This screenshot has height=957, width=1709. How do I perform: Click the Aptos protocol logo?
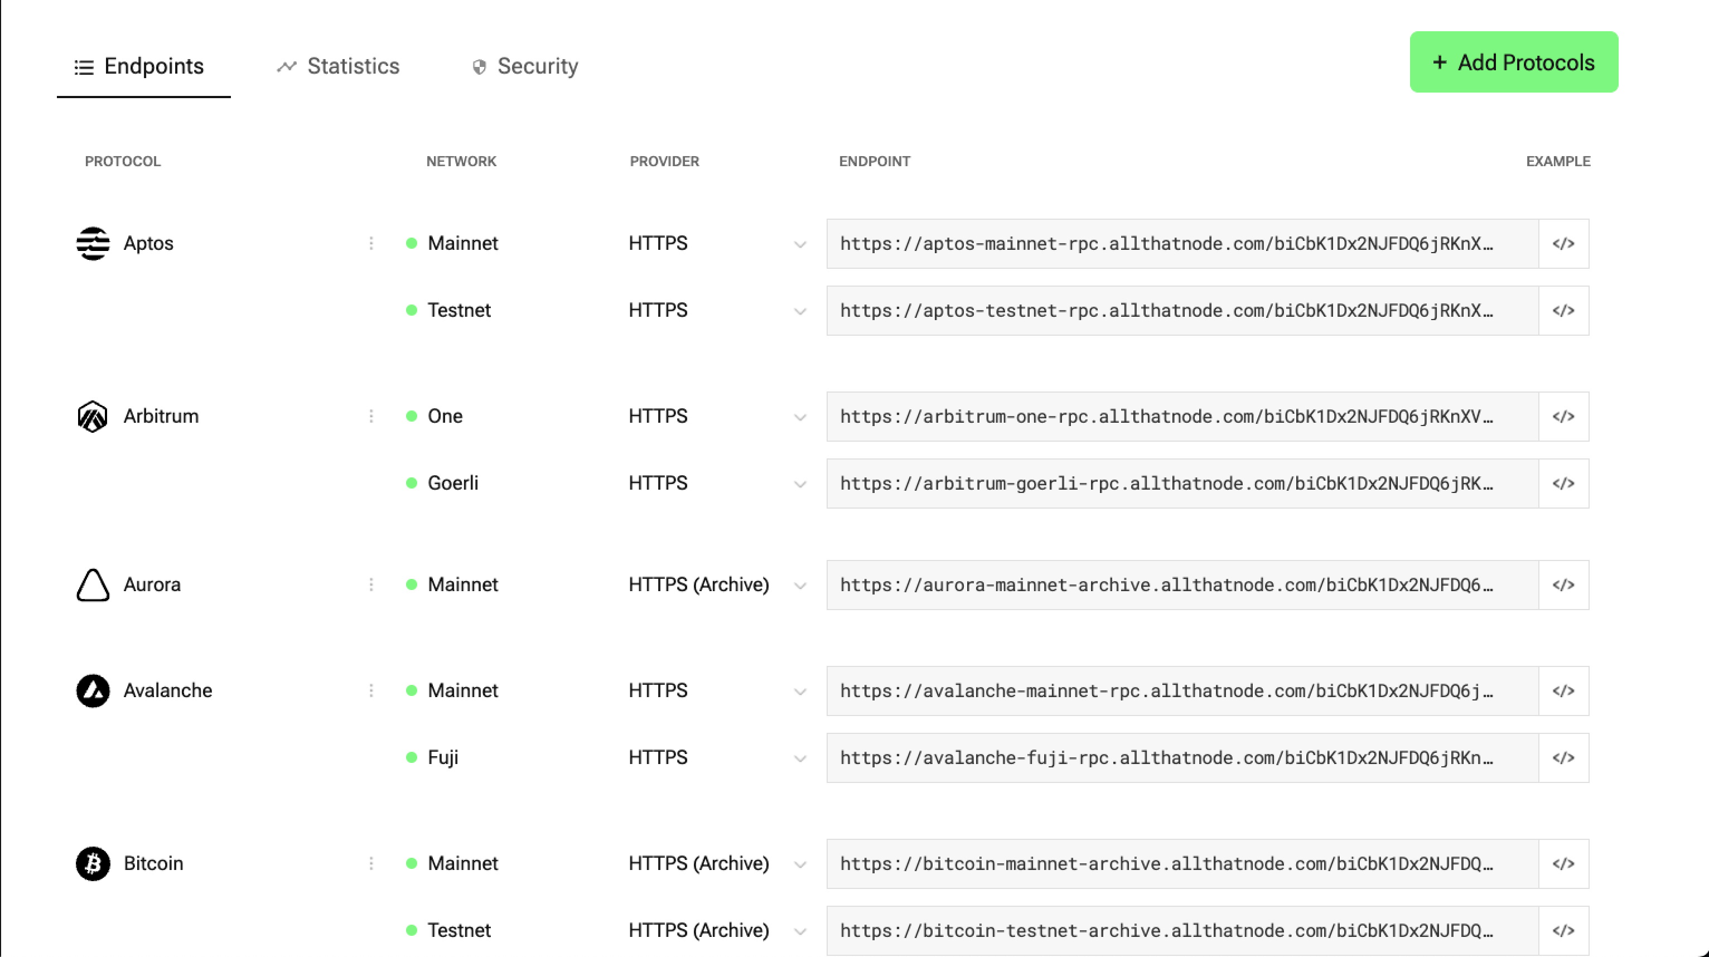[93, 243]
